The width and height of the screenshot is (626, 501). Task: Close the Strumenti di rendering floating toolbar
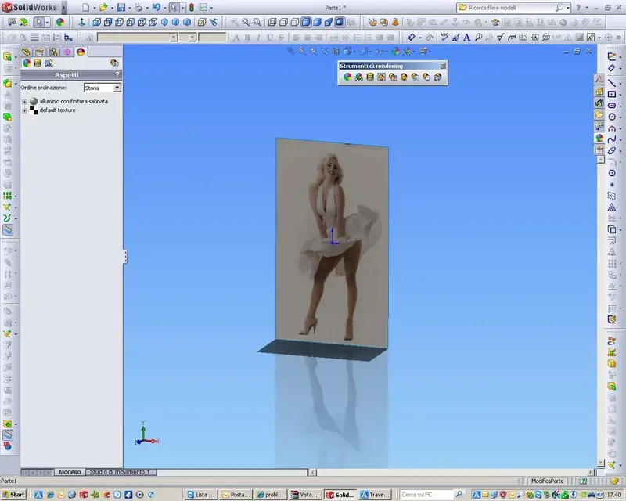(x=443, y=66)
